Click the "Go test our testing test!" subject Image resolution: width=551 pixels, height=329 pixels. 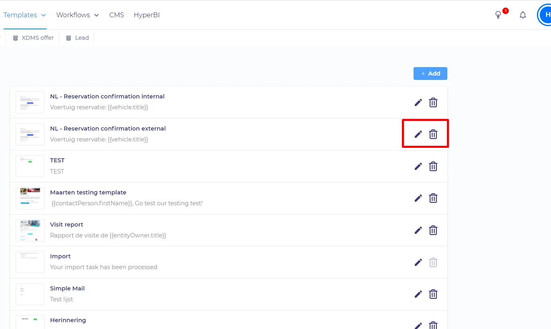127,203
